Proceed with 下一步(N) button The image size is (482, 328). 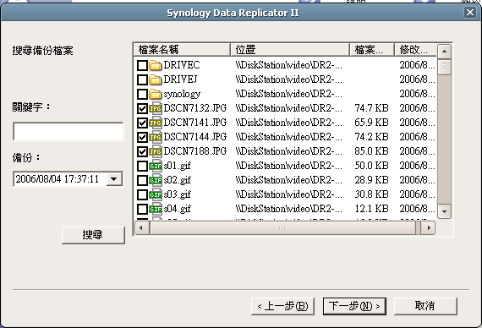354,306
